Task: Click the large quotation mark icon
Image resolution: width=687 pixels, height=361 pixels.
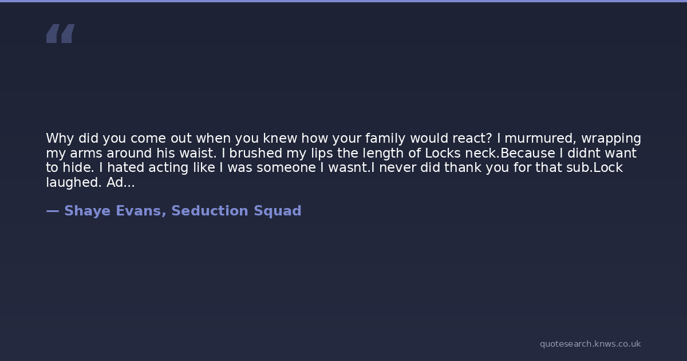Action: (60, 34)
